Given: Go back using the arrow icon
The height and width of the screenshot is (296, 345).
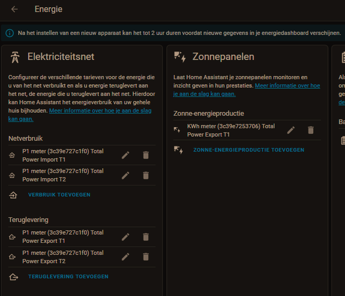Looking at the screenshot, I should [x=14, y=9].
